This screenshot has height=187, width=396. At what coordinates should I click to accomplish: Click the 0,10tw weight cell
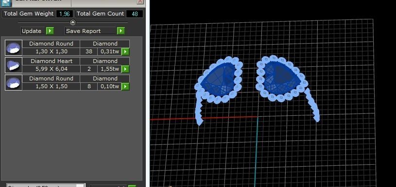109,86
